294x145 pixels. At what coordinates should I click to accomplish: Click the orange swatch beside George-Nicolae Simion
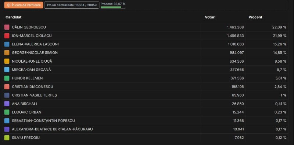pos(7,53)
